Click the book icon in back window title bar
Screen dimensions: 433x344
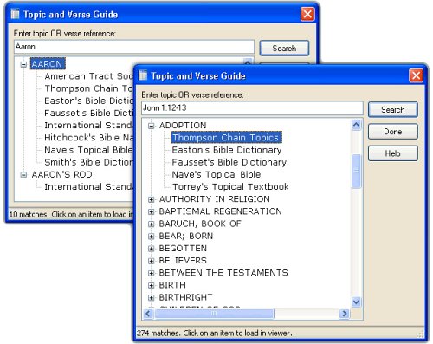pyautogui.click(x=15, y=14)
